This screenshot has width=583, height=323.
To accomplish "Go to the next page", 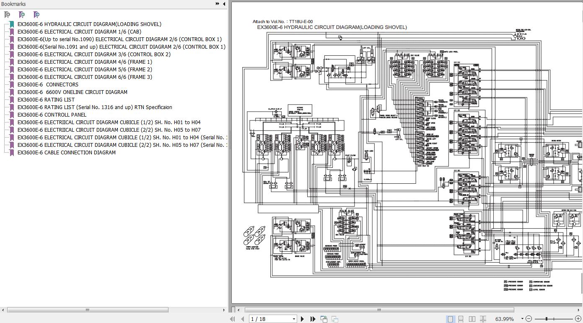I will point(303,319).
